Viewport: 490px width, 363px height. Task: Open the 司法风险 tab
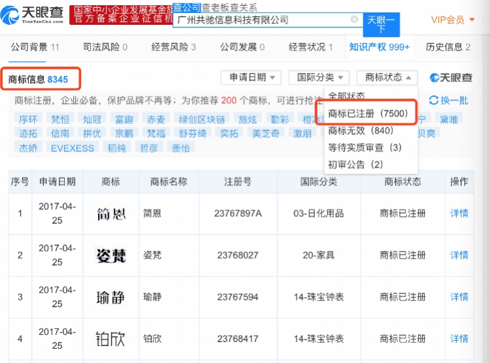click(105, 47)
